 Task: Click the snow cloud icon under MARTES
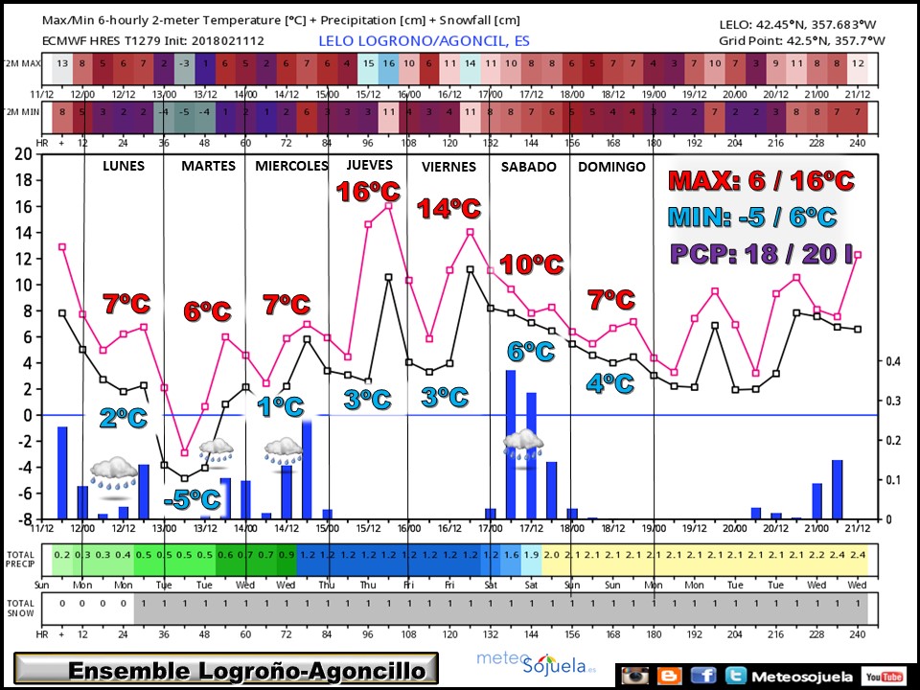[x=218, y=451]
